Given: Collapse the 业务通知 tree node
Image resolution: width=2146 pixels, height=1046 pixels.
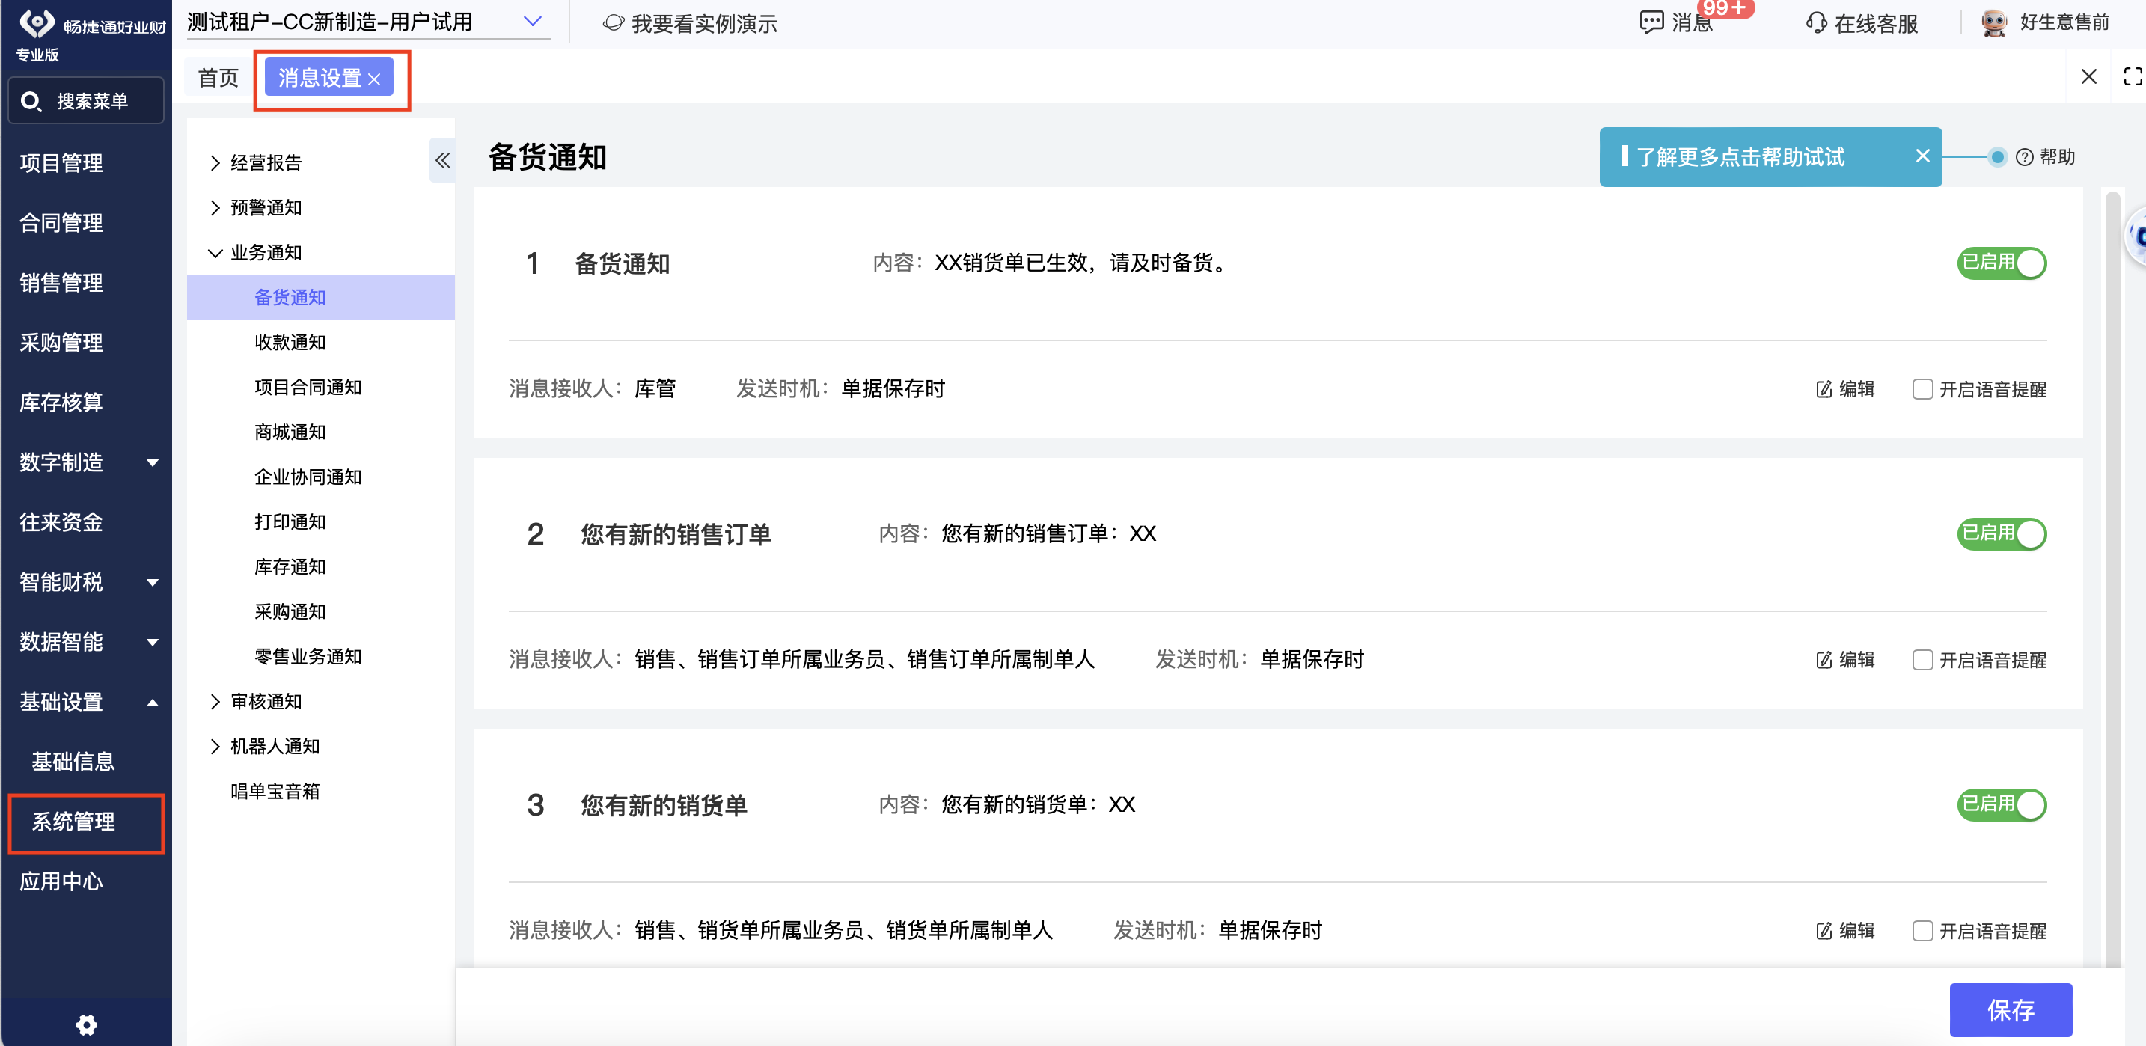Looking at the screenshot, I should [215, 252].
